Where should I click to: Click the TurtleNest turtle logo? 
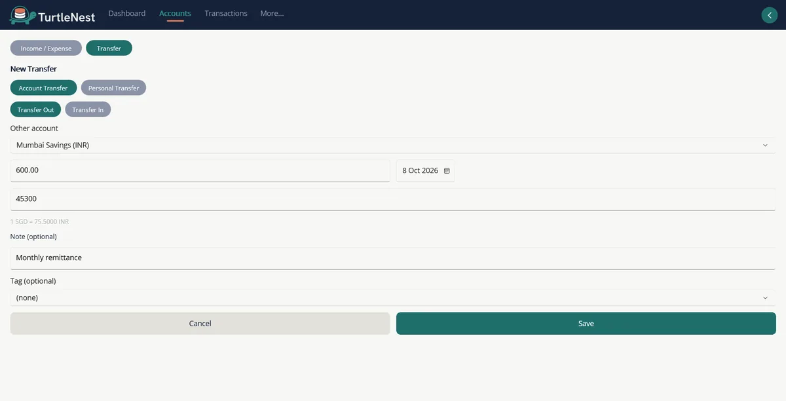22,14
